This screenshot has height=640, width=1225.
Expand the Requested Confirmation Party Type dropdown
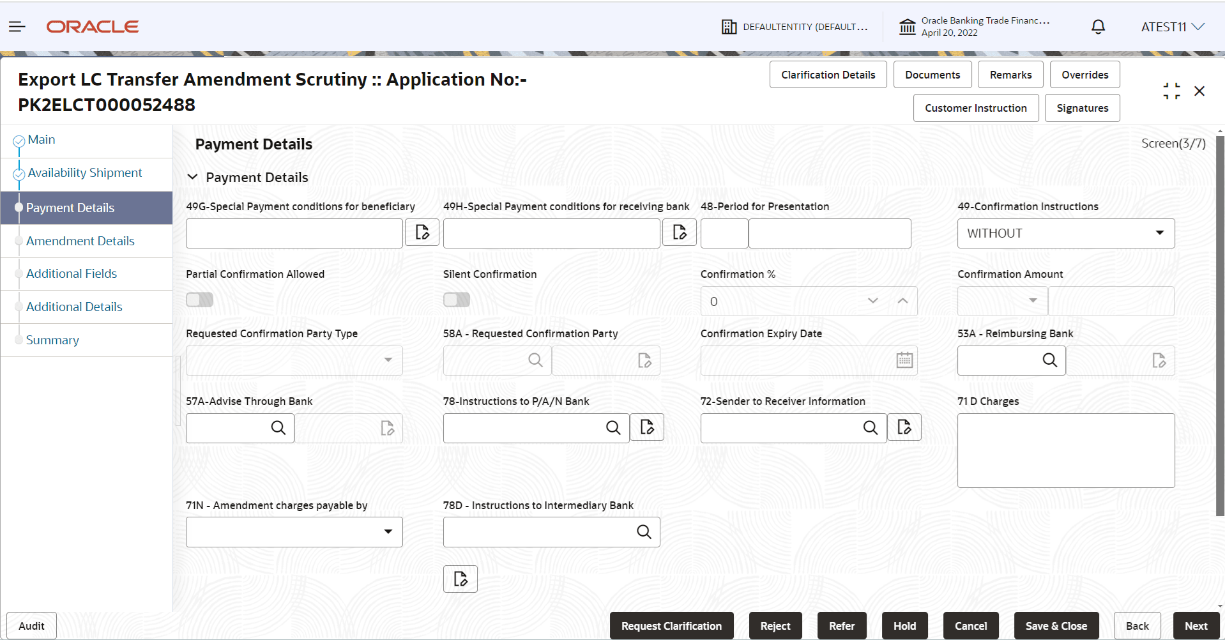coord(387,360)
